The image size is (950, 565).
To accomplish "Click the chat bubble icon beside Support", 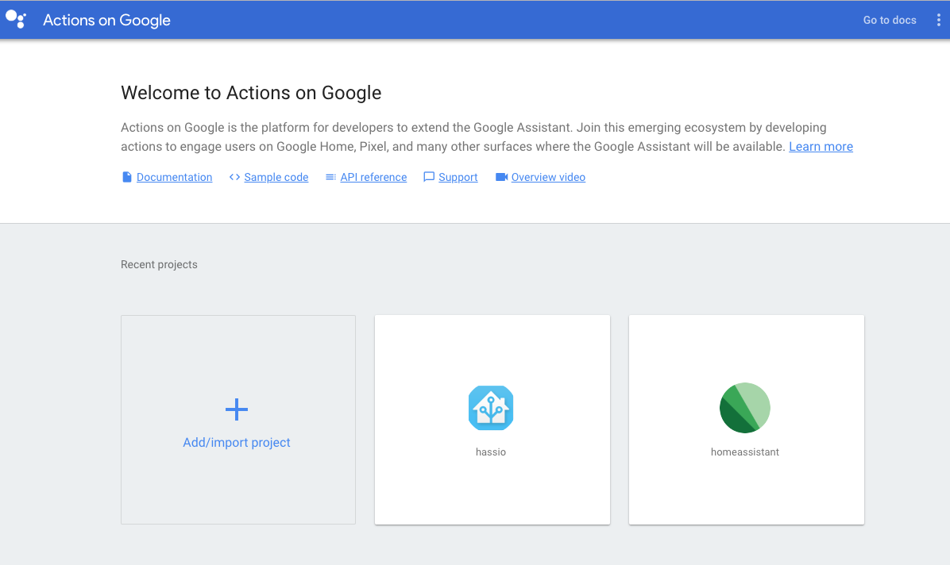I will coord(429,176).
